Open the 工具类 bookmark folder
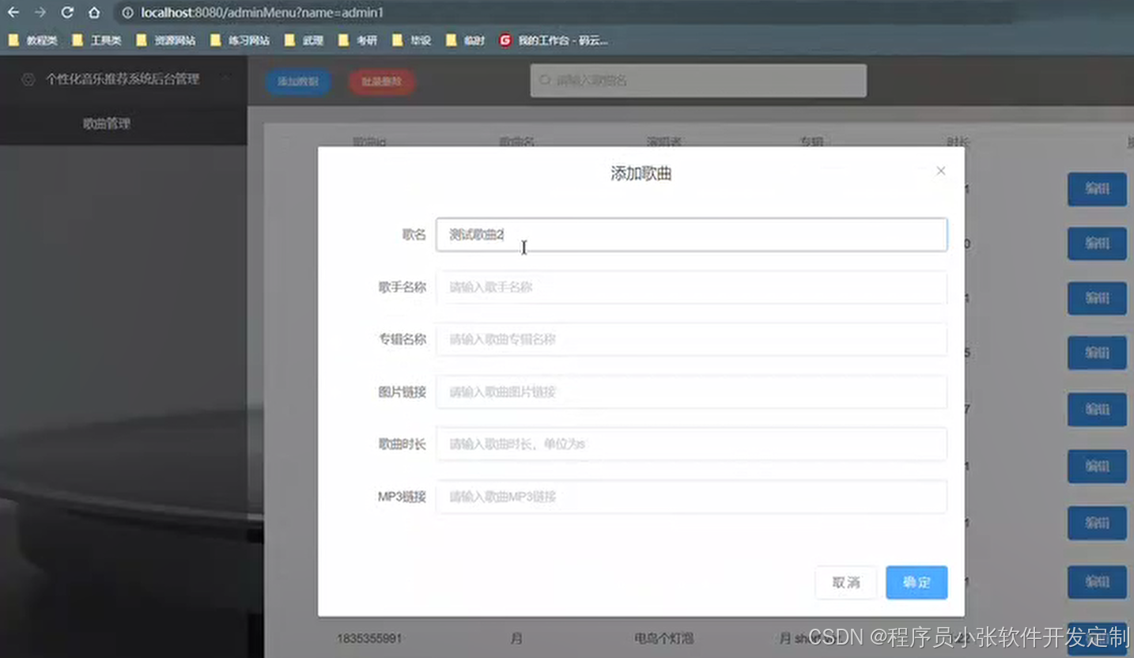Image resolution: width=1134 pixels, height=658 pixels. click(97, 40)
